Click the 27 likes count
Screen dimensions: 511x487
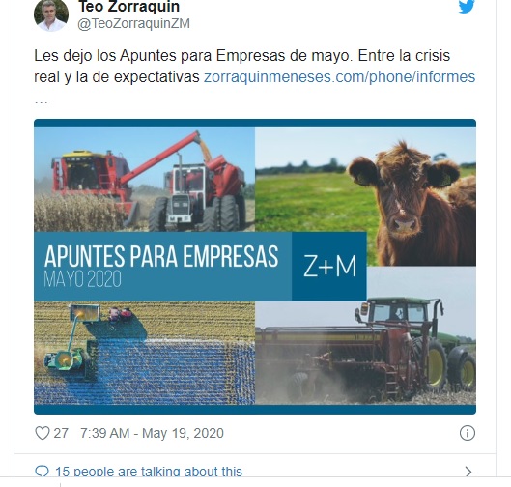(61, 433)
